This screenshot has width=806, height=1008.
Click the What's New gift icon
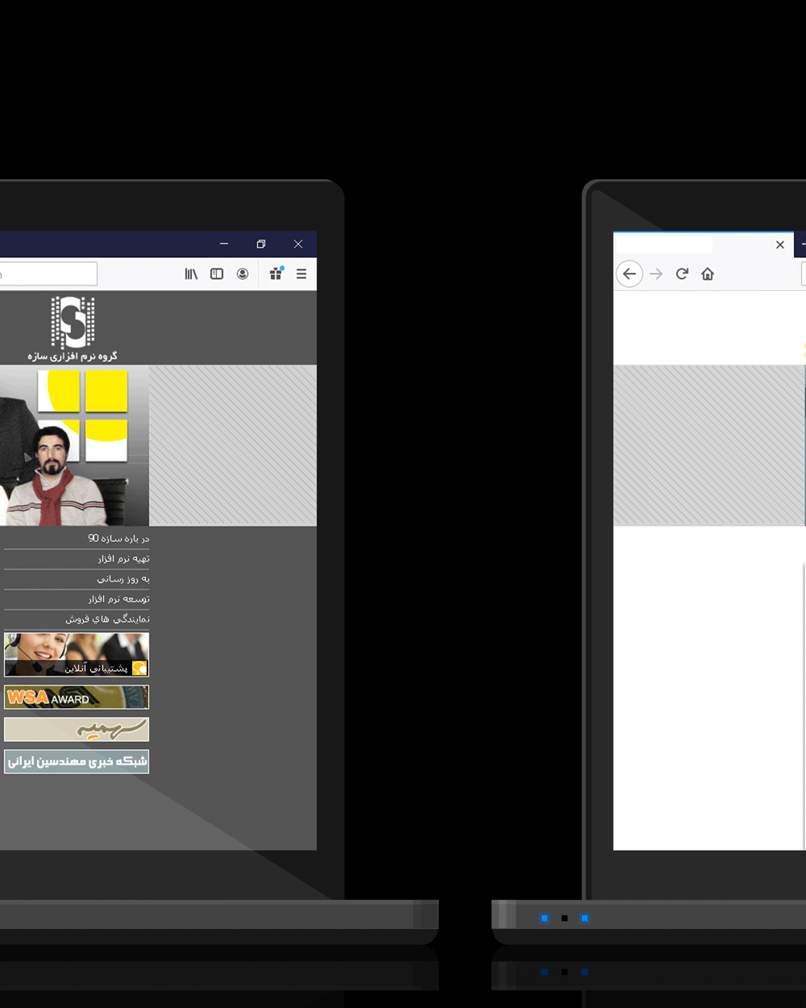click(276, 274)
